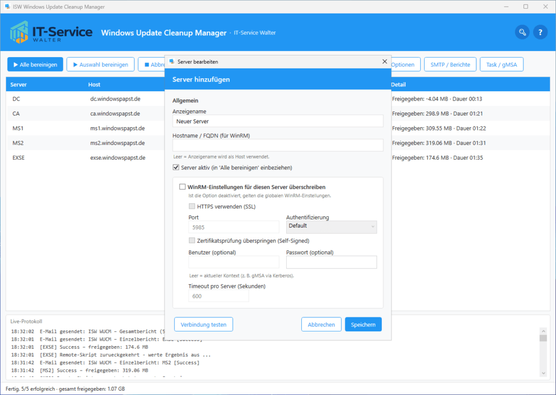The height and width of the screenshot is (395, 556).
Task: Click host ca.windowspapst.de
Action: (115, 114)
